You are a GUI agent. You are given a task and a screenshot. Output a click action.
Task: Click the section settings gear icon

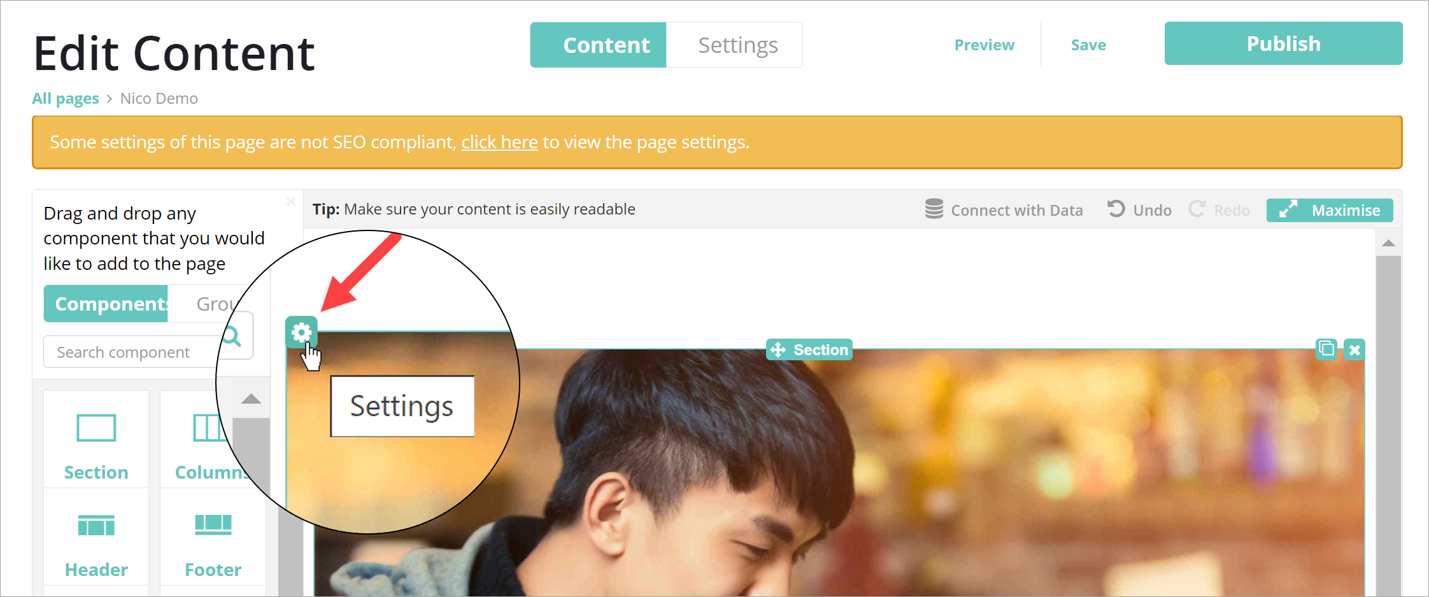coord(301,332)
